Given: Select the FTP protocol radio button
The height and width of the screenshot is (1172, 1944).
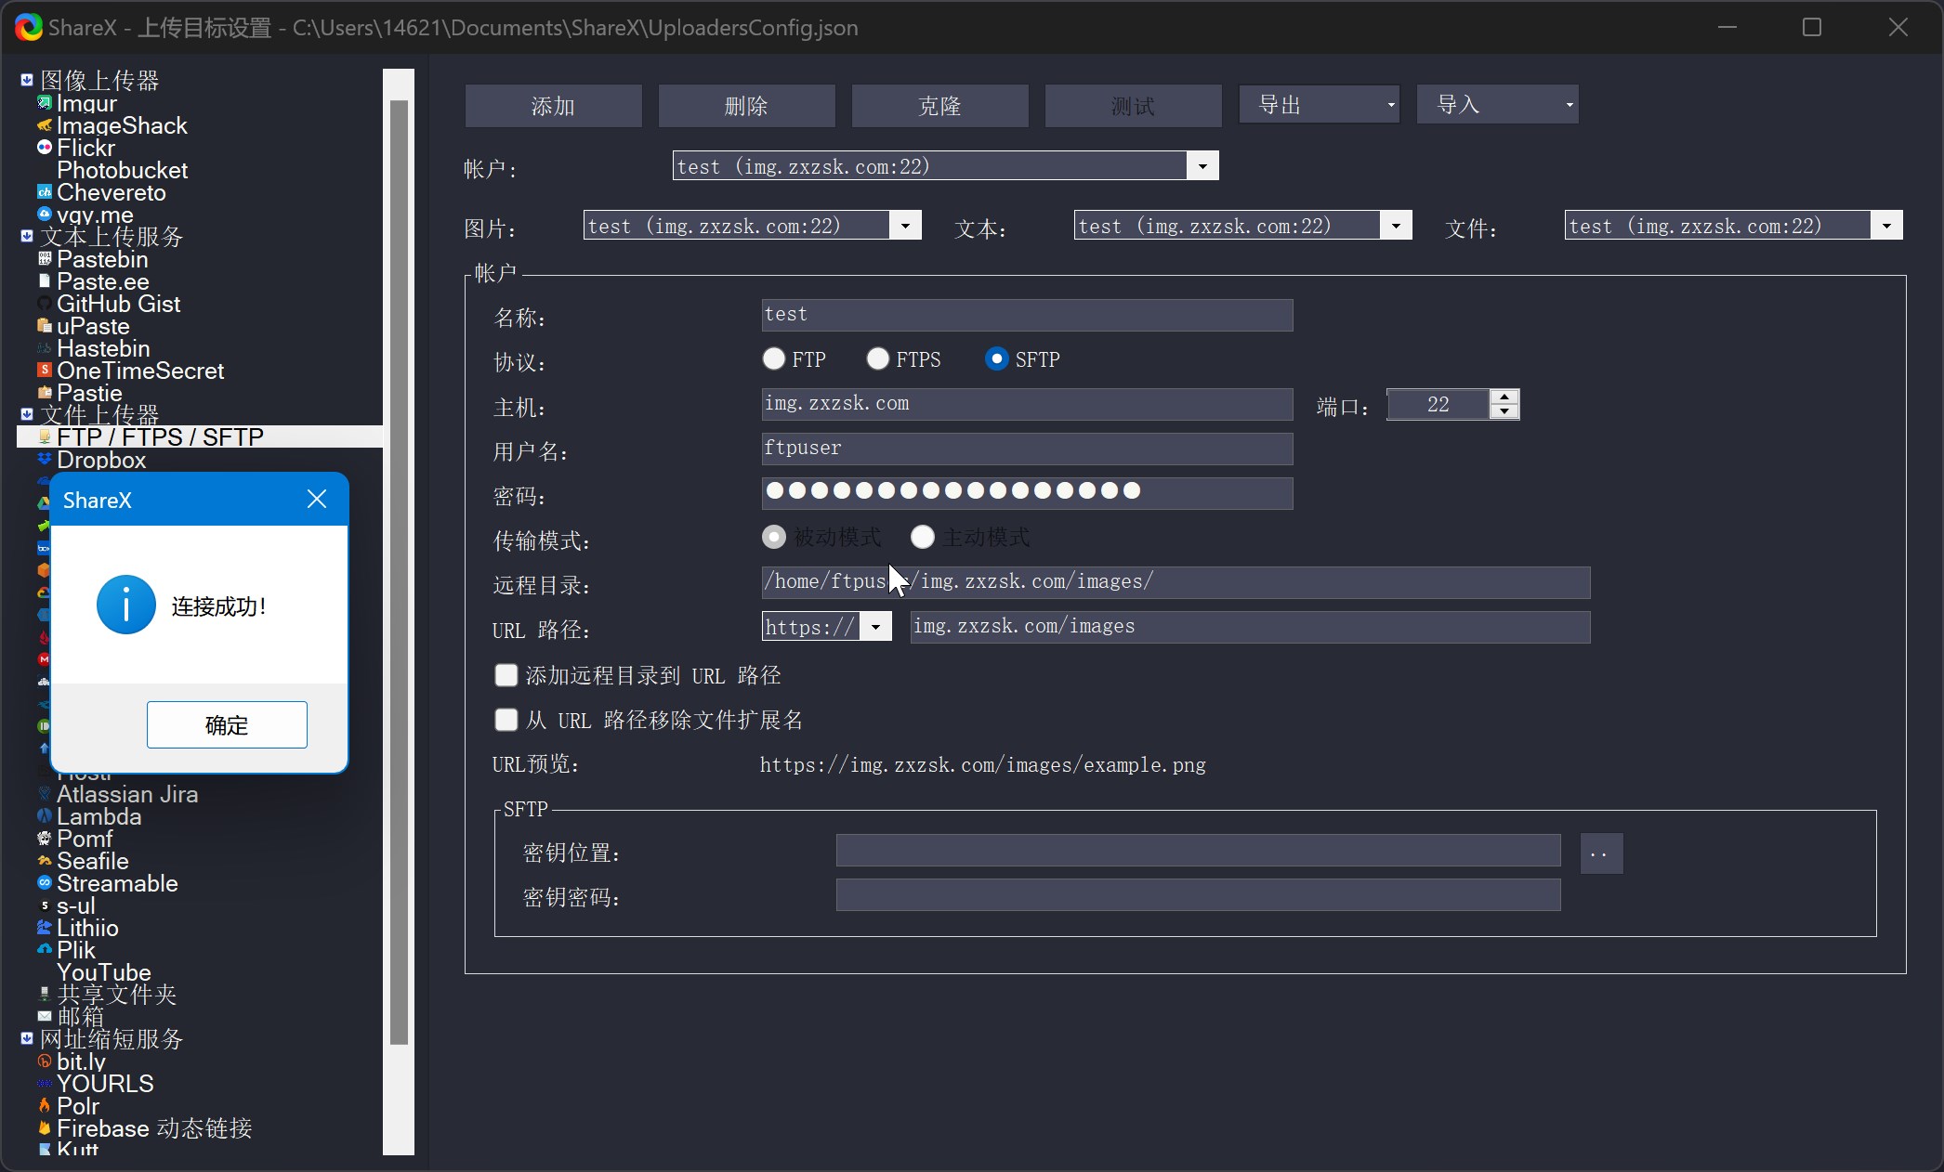Looking at the screenshot, I should (x=773, y=358).
